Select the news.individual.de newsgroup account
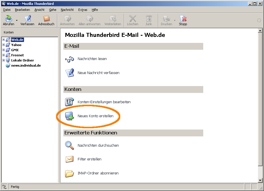The image size is (264, 191). [26, 65]
